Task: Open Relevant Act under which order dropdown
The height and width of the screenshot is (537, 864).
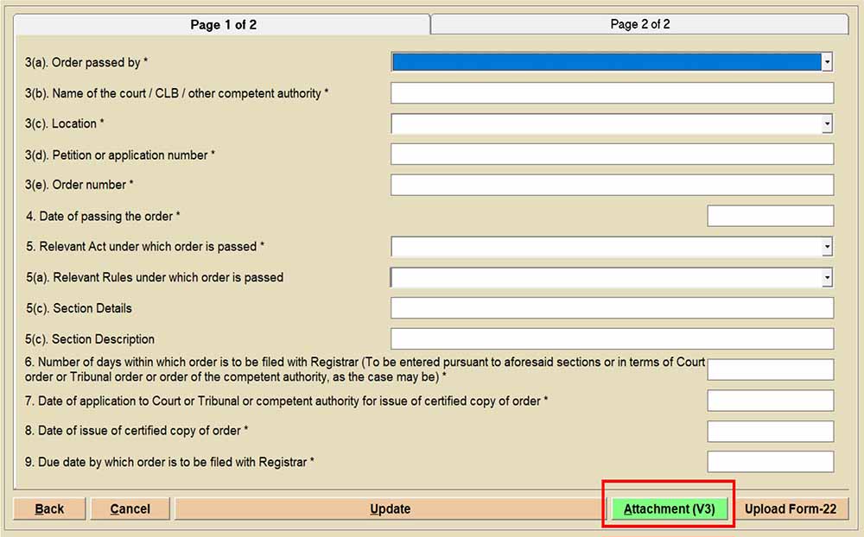Action: pos(827,247)
